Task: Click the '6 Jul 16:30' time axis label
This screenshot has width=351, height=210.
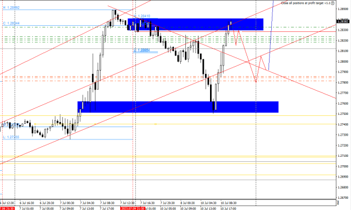Action: [x=27, y=203]
